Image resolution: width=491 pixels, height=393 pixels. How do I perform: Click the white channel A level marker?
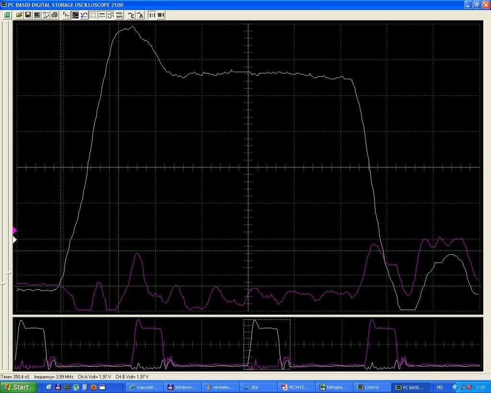14,240
